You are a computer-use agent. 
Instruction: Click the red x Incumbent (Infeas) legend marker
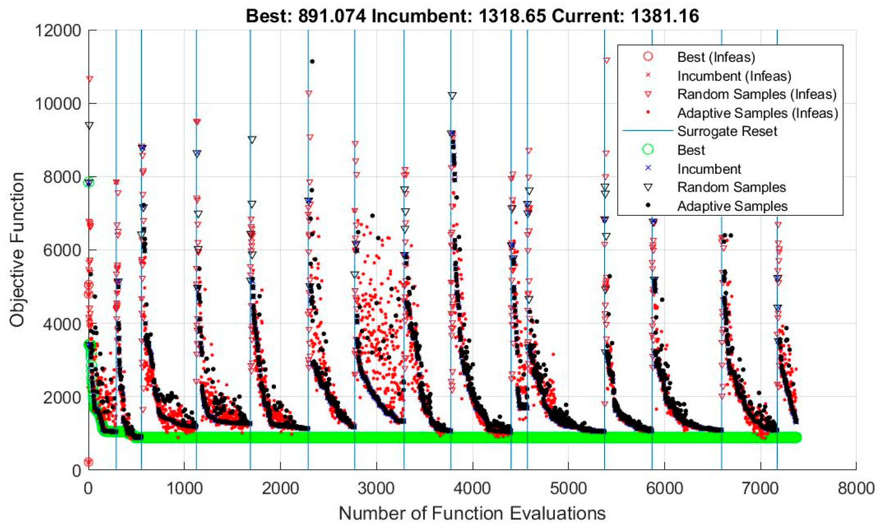pos(648,75)
